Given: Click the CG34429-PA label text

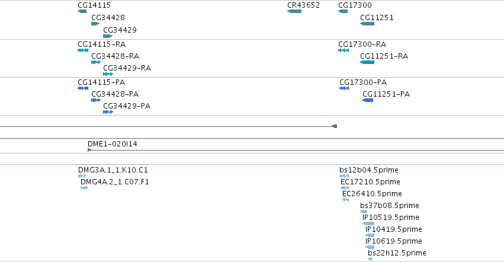Looking at the screenshot, I should [x=127, y=106].
